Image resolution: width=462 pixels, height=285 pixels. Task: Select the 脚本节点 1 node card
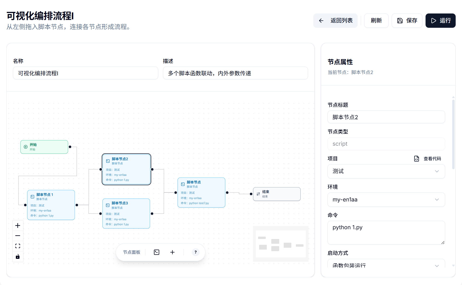(x=51, y=205)
